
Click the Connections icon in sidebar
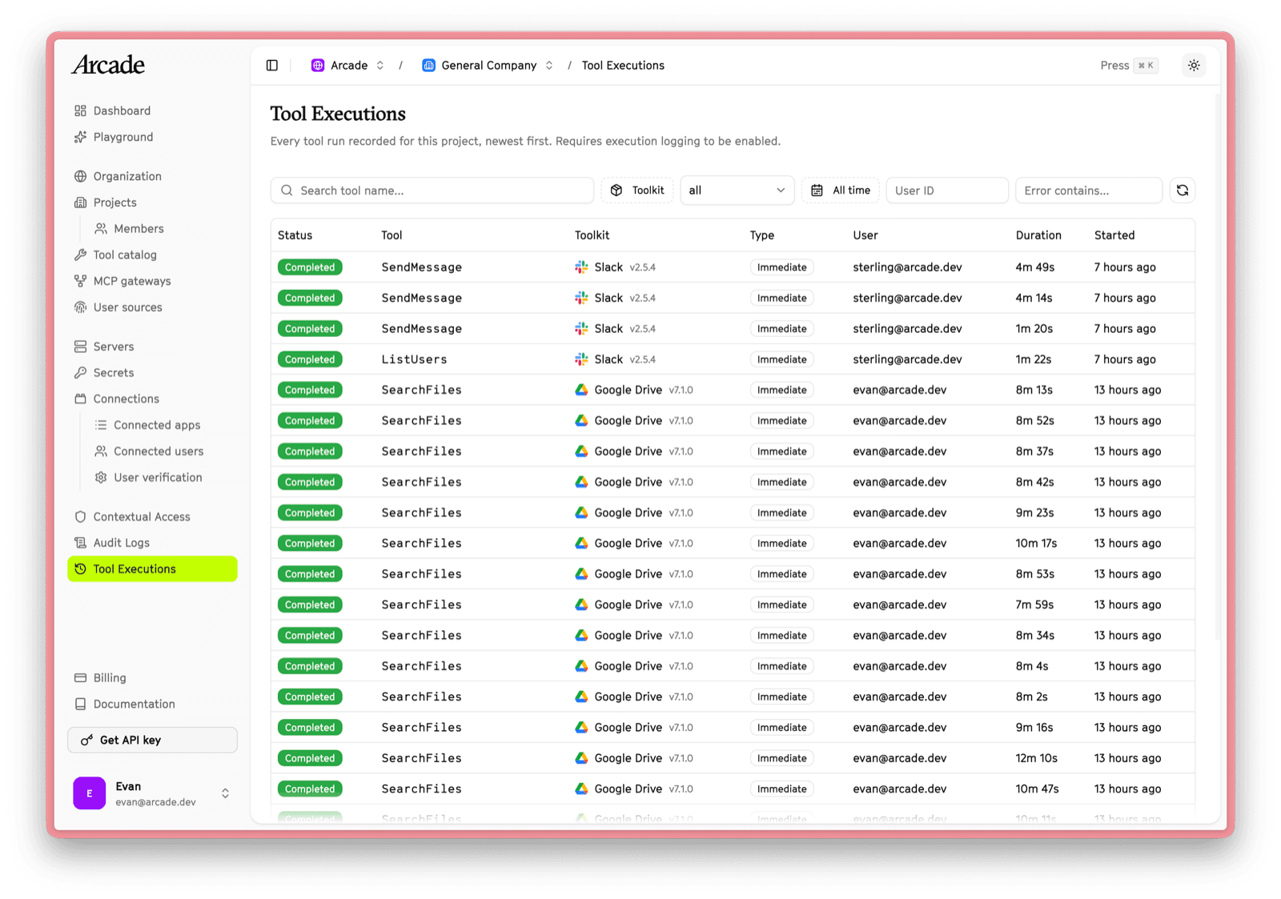tap(80, 399)
